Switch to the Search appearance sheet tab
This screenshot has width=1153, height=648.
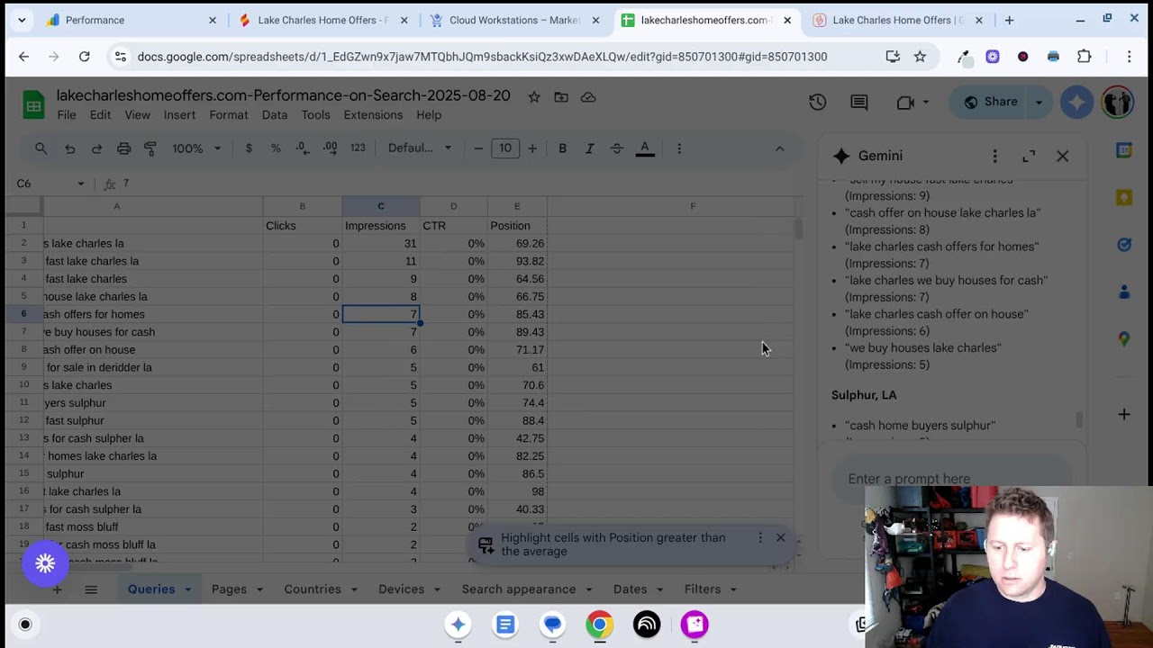[x=519, y=589]
